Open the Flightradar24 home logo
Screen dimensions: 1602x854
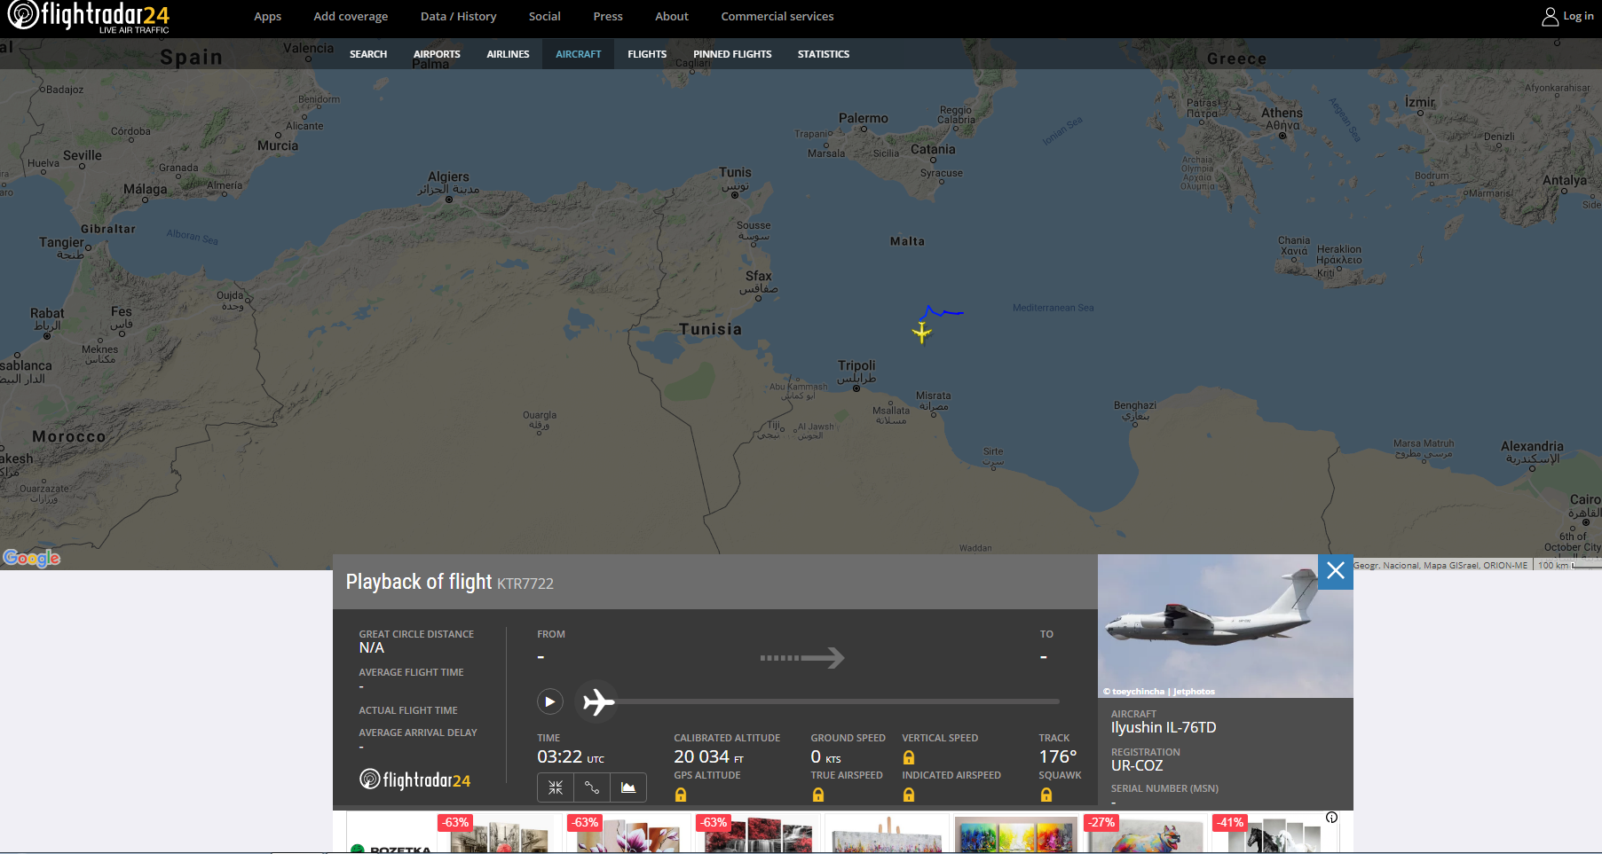pos(88,17)
